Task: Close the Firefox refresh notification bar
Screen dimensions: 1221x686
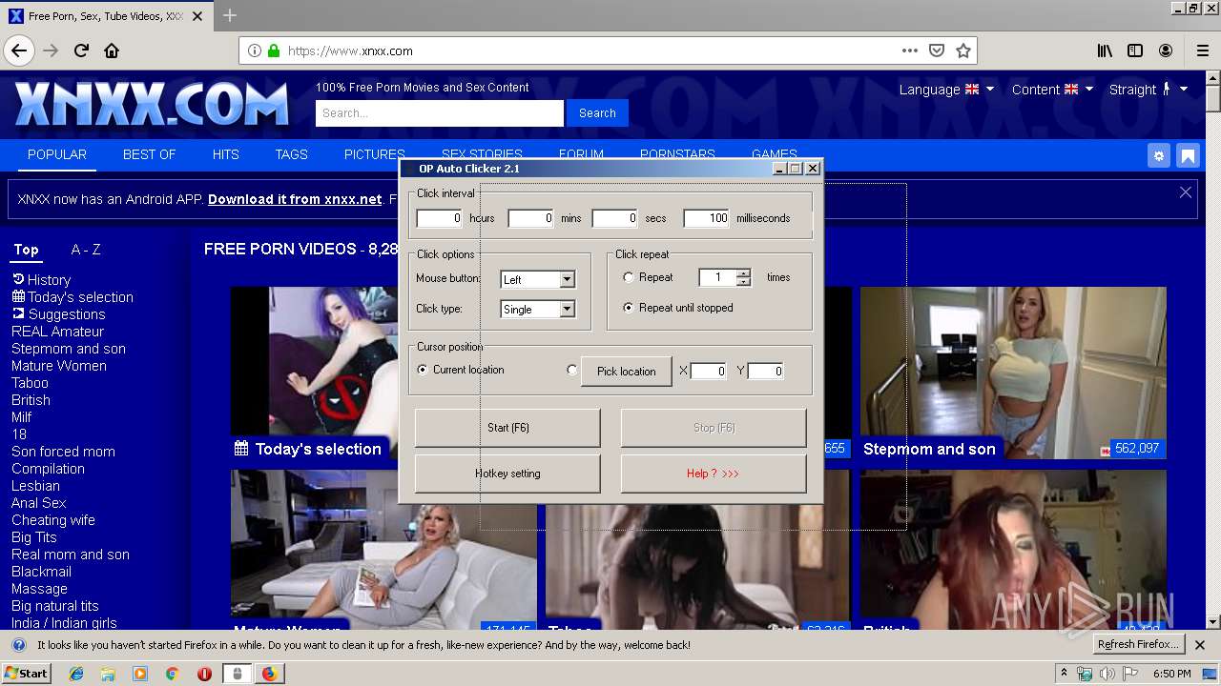Action: pos(1201,645)
